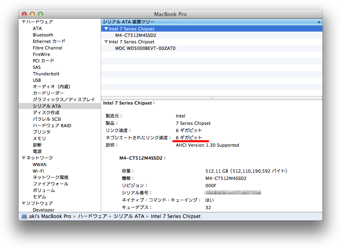Select Bluetooth in the sidebar

[x=43, y=35]
